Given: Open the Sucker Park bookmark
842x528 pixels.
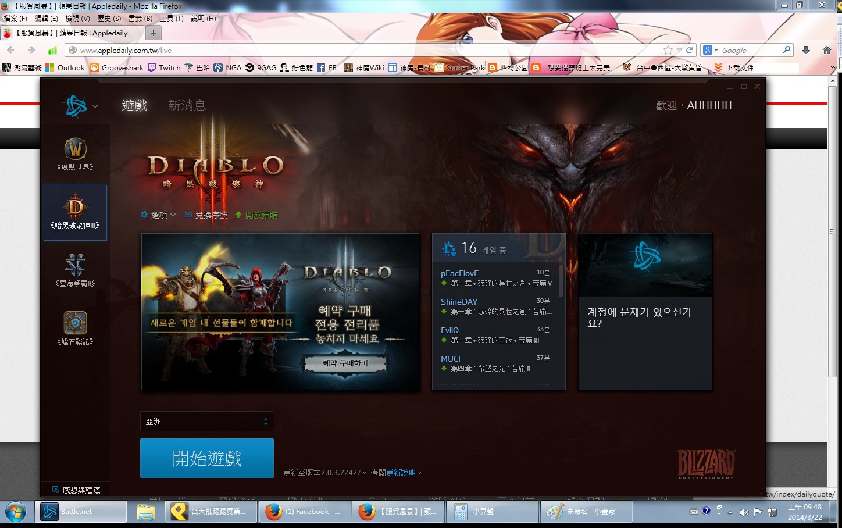Looking at the screenshot, I should (x=460, y=67).
